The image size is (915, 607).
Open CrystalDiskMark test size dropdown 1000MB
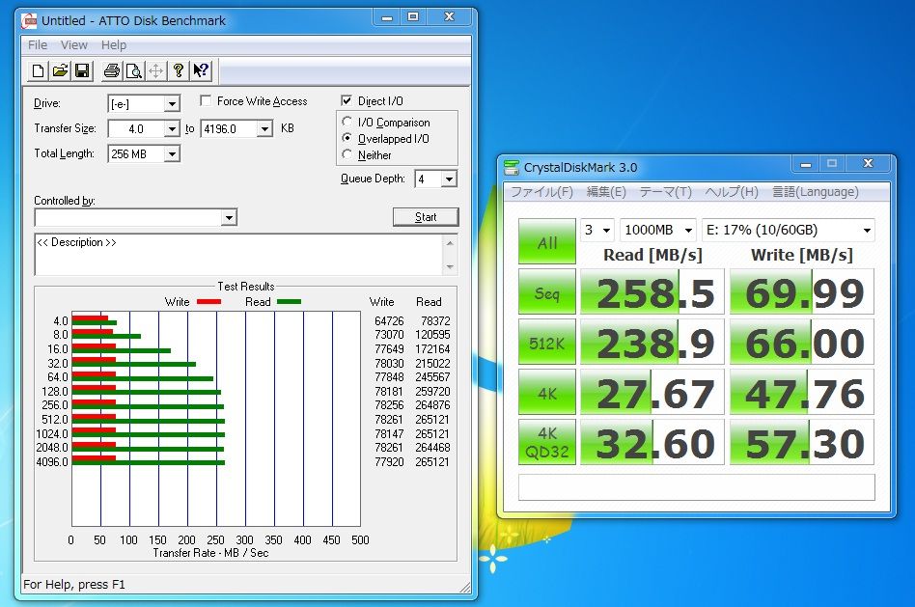[659, 230]
